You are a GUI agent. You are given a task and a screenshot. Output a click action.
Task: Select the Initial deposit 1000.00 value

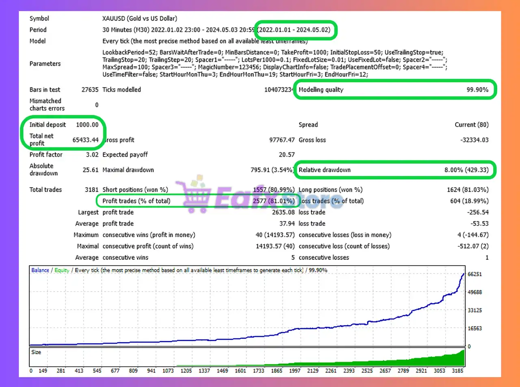(x=87, y=125)
